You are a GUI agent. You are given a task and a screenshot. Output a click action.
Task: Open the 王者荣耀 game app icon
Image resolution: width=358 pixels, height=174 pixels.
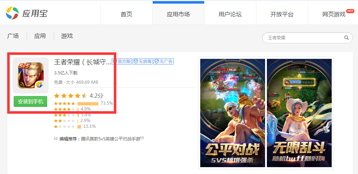pyautogui.click(x=31, y=75)
